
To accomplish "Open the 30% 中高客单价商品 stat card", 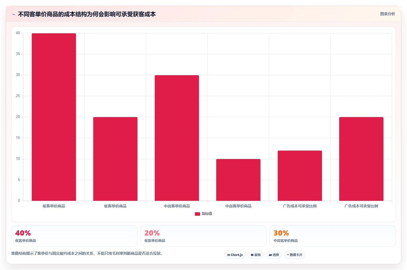I will (x=332, y=236).
